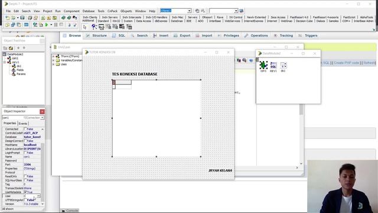Collapse the qry1 node in Object TreeView
The image size is (378, 213).
point(5,62)
